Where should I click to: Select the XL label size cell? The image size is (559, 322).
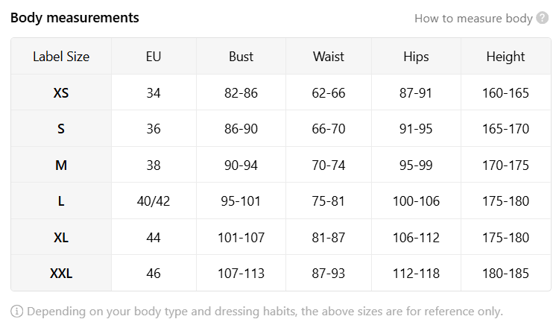[x=61, y=237]
